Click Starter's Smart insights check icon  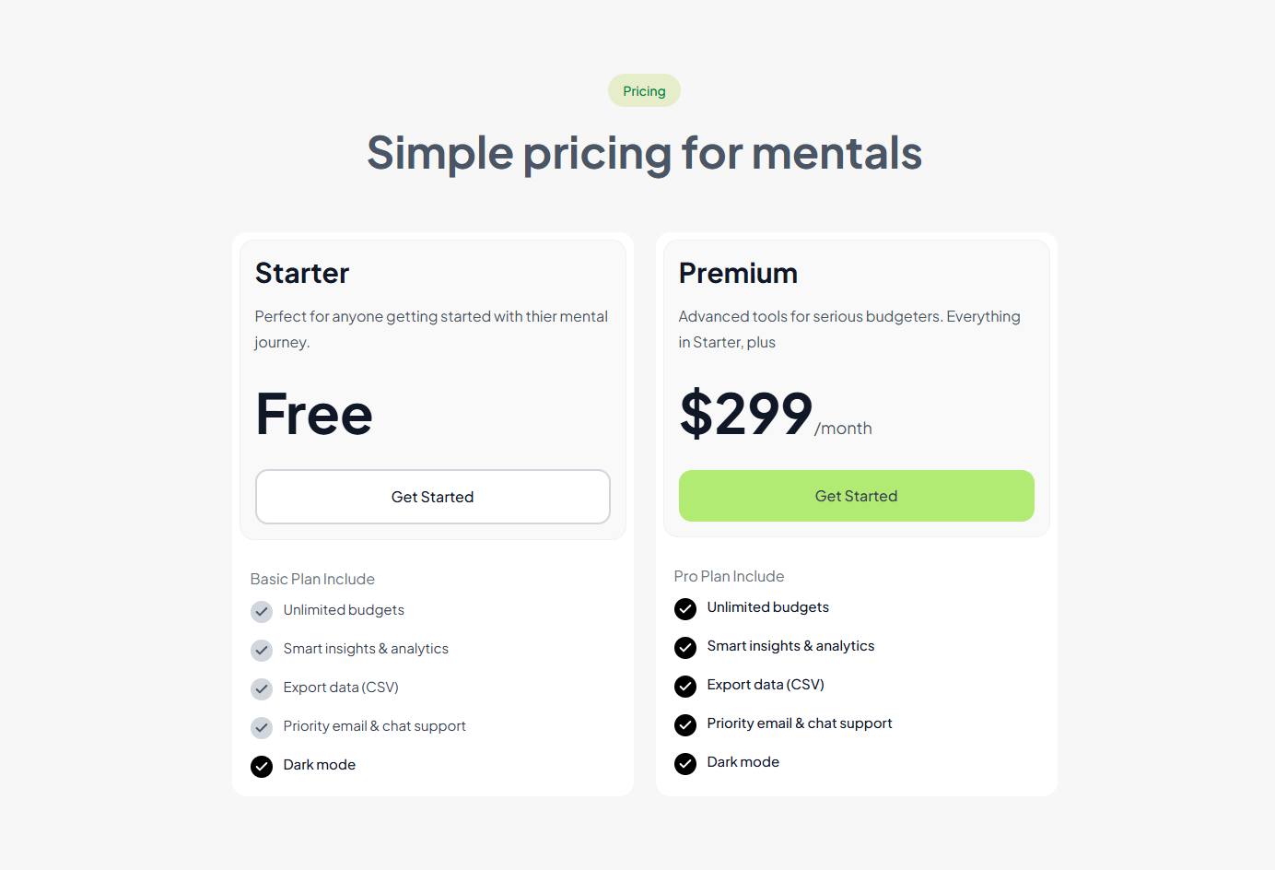tap(262, 651)
